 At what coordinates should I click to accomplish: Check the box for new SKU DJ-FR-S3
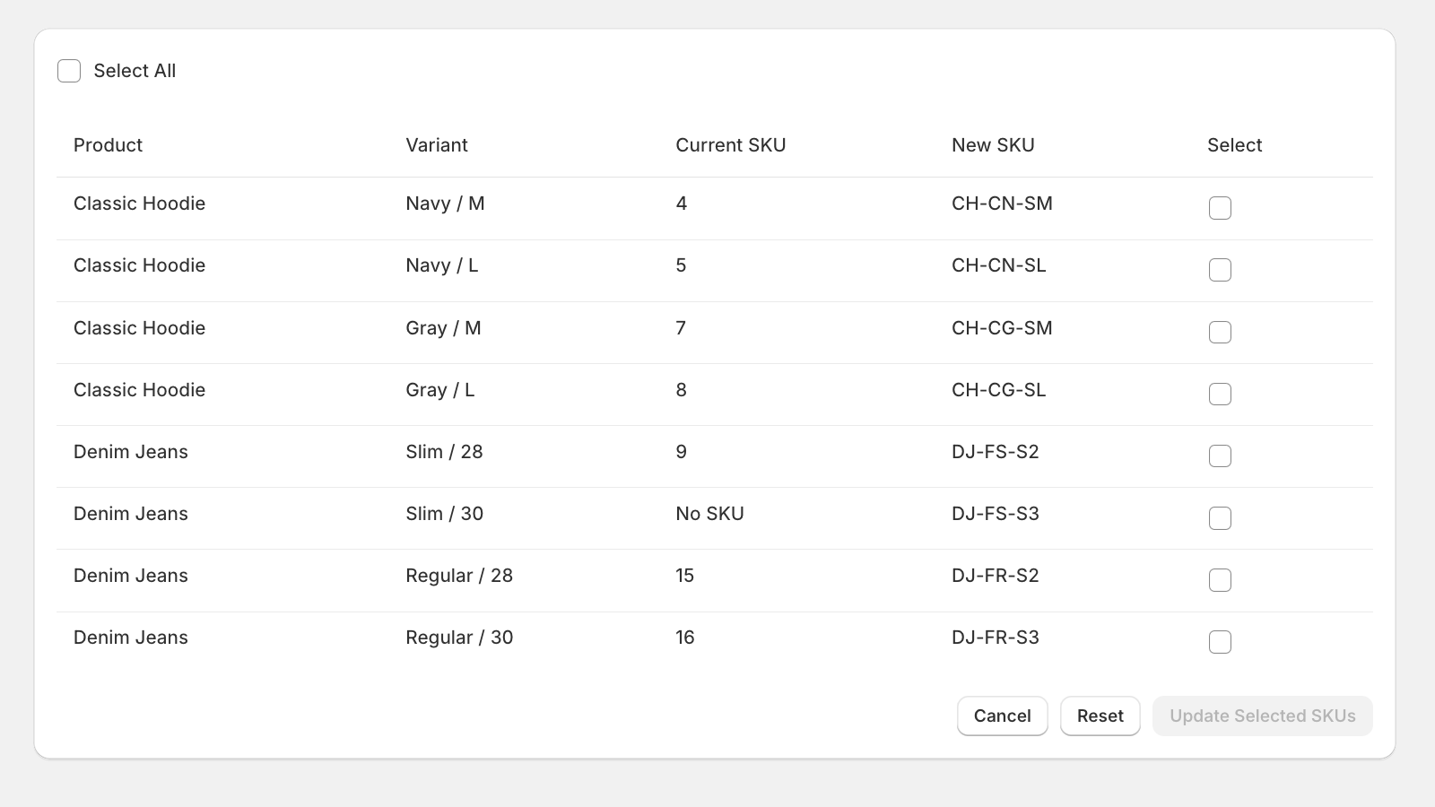pyautogui.click(x=1220, y=642)
